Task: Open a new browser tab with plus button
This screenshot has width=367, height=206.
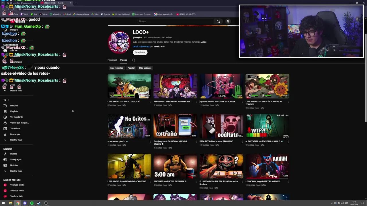Action: pyautogui.click(x=76, y=3)
